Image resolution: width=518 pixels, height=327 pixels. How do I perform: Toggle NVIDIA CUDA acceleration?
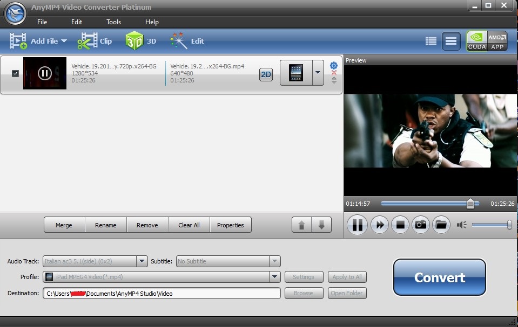(477, 41)
